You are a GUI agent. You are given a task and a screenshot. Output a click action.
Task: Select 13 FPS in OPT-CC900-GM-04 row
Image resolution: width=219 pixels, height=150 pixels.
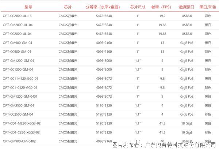(162, 52)
